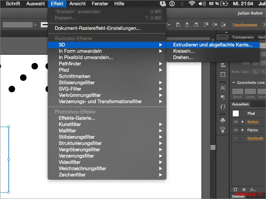Toggle the Gestrichelte Linie checkbox
Image resolution: width=266 pixels, height=199 pixels.
coord(234,83)
